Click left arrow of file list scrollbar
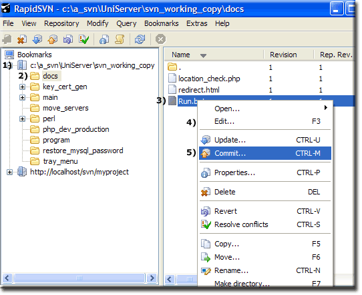The width and height of the screenshot is (362, 295). [170, 280]
